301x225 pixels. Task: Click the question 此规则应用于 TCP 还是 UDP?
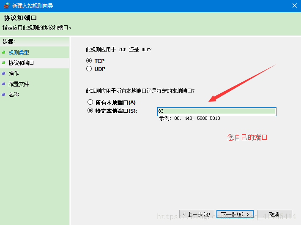[x=118, y=49]
